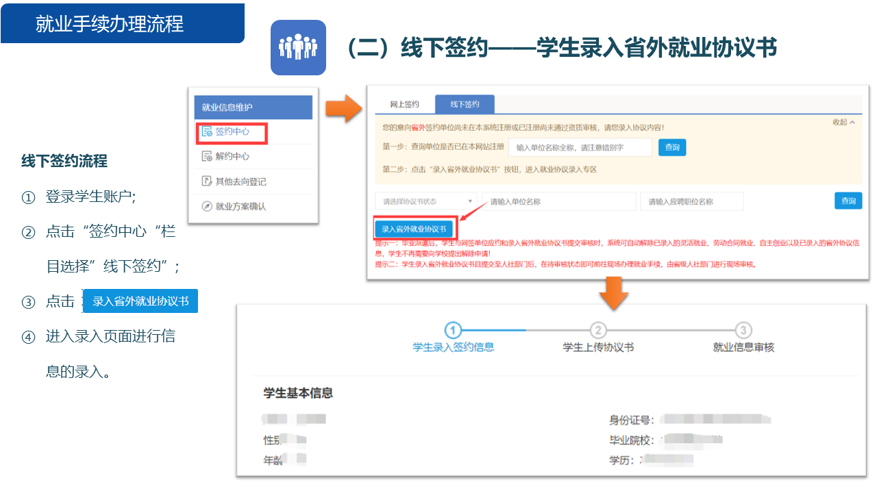Select step 2 circle 学生上传协议书
877x493 pixels.
pos(598,330)
